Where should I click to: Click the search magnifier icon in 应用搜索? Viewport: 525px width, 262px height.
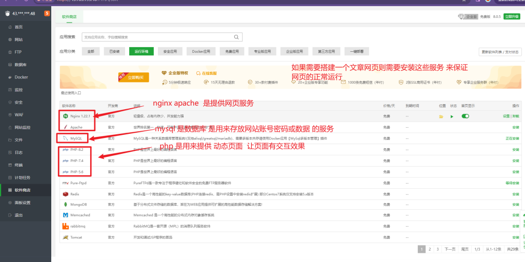[237, 37]
